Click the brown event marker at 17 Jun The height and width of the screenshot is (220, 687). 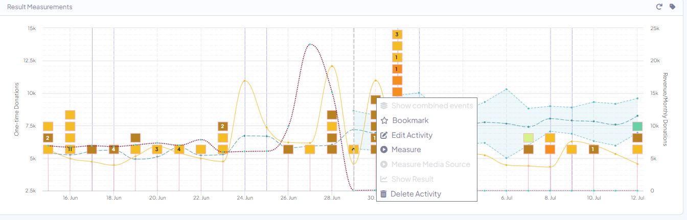(92, 149)
